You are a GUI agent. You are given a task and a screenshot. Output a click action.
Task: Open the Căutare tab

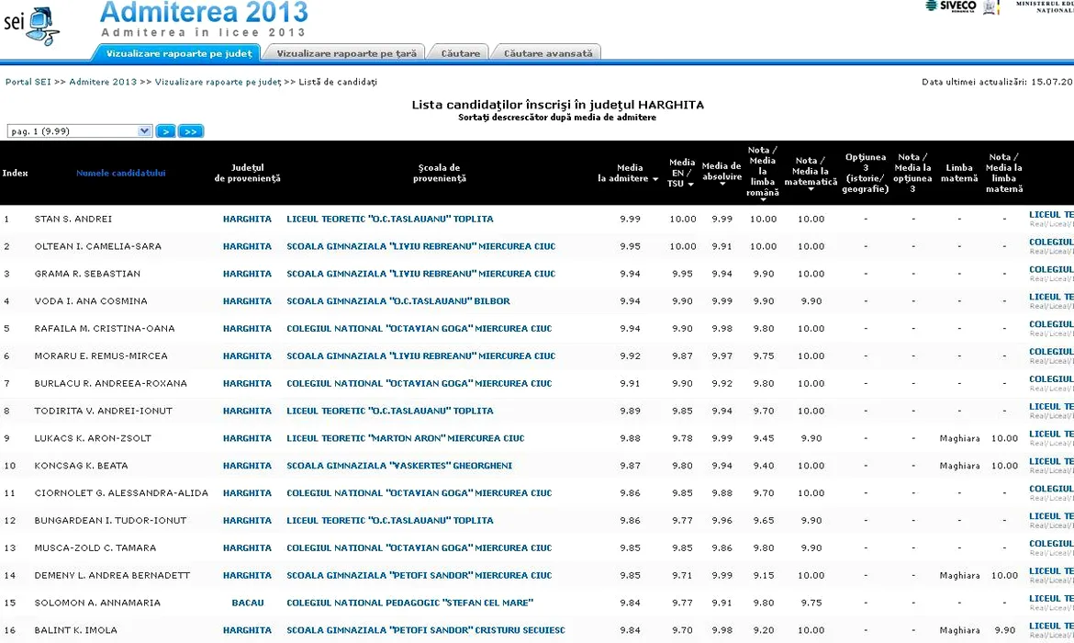(x=460, y=53)
